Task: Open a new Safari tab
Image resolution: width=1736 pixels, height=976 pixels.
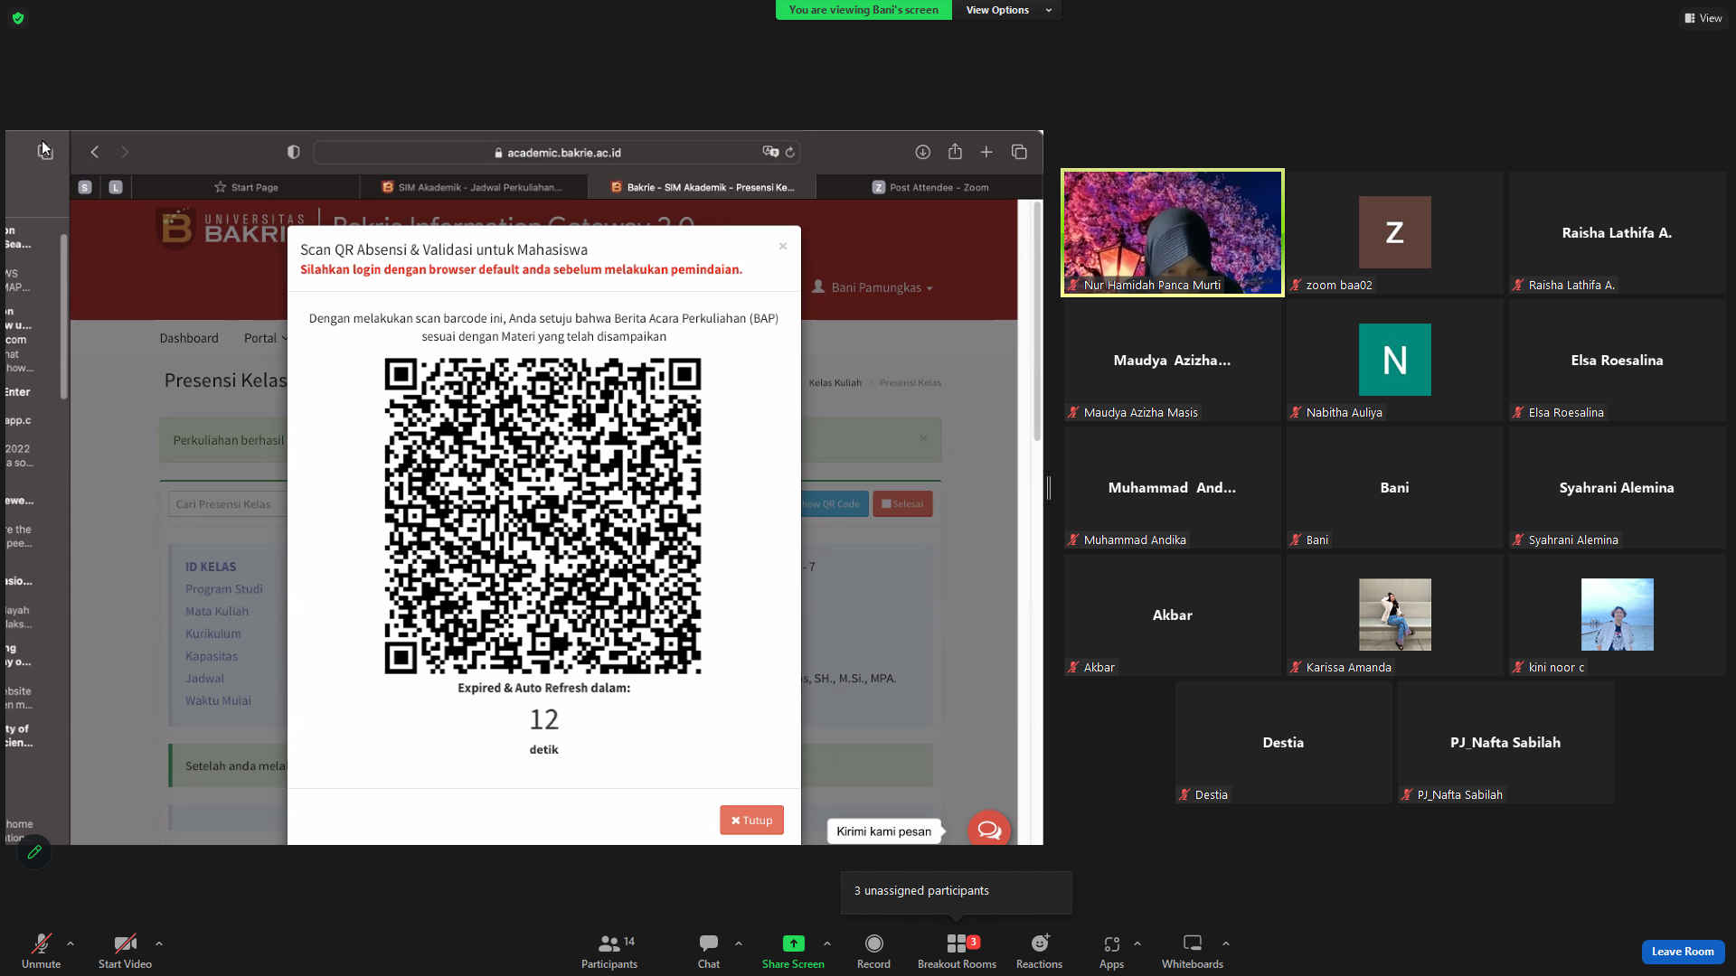Action: [x=986, y=152]
